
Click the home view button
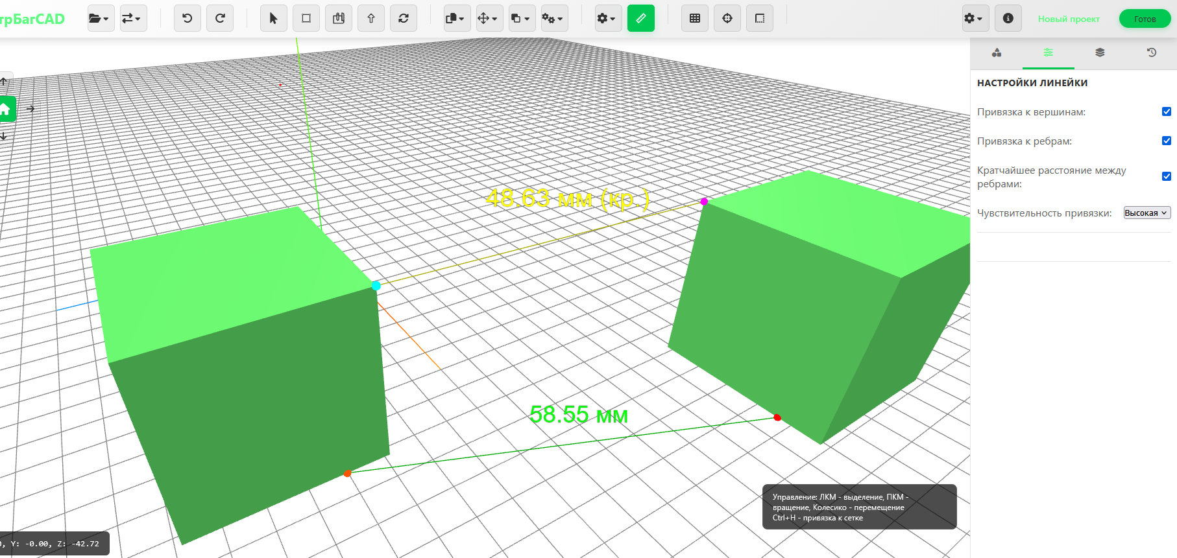6,109
